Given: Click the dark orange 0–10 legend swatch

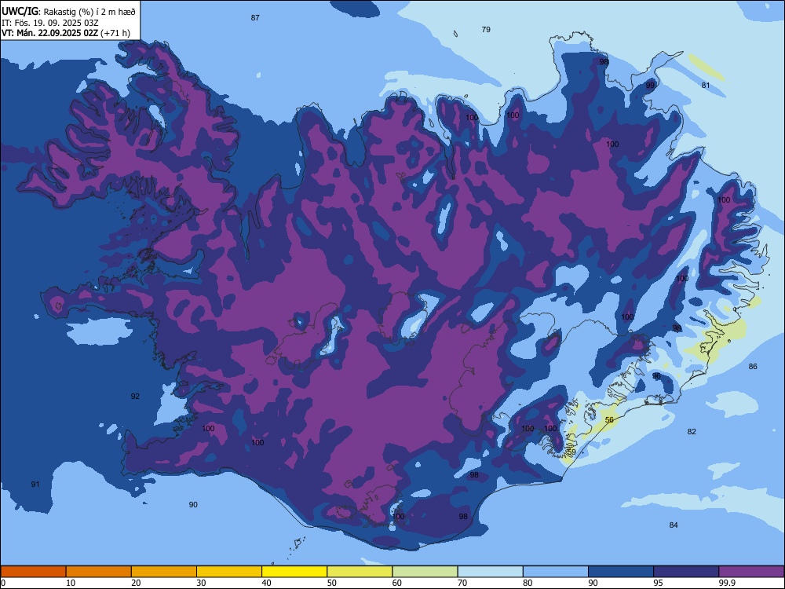Looking at the screenshot, I should tap(33, 572).
